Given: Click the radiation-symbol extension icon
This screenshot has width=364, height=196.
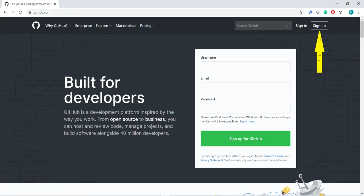Looking at the screenshot, I should point(341,12).
